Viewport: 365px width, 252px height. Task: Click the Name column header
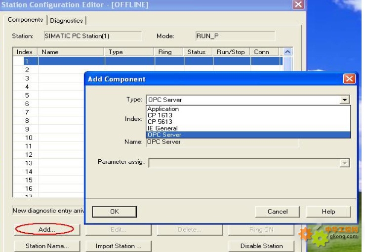coord(71,52)
